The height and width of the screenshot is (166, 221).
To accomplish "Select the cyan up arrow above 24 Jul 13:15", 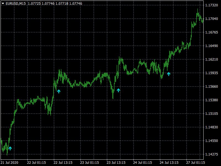I will [169, 74].
